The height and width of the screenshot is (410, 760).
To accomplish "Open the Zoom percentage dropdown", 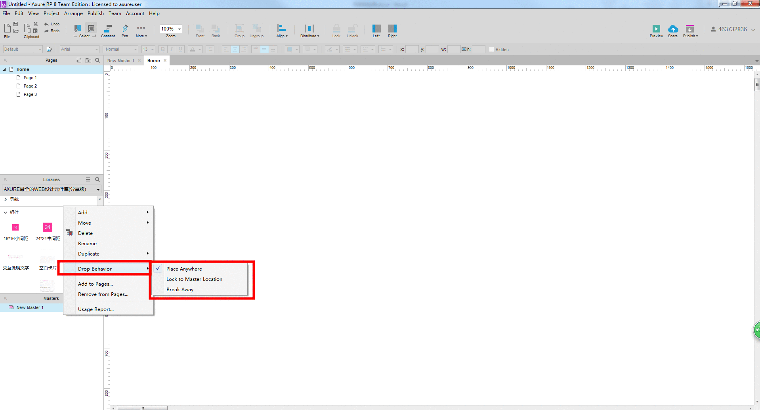I will pos(179,29).
